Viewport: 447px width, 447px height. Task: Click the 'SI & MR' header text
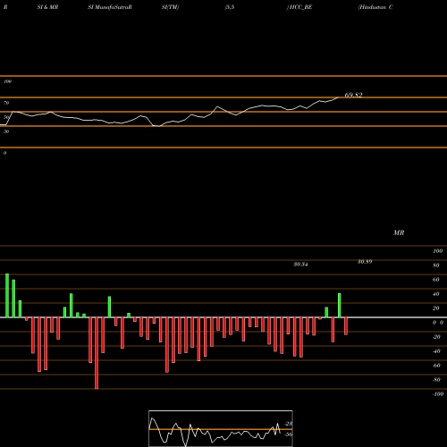pyautogui.click(x=47, y=7)
